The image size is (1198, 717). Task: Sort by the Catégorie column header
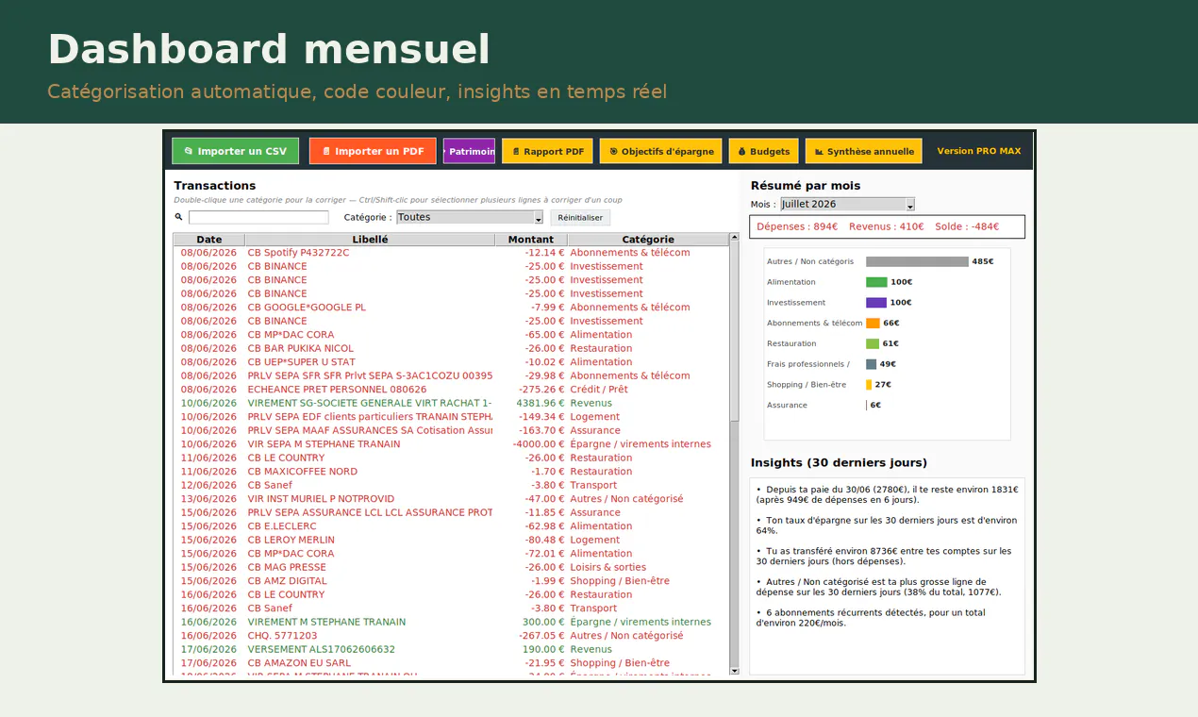pyautogui.click(x=648, y=240)
